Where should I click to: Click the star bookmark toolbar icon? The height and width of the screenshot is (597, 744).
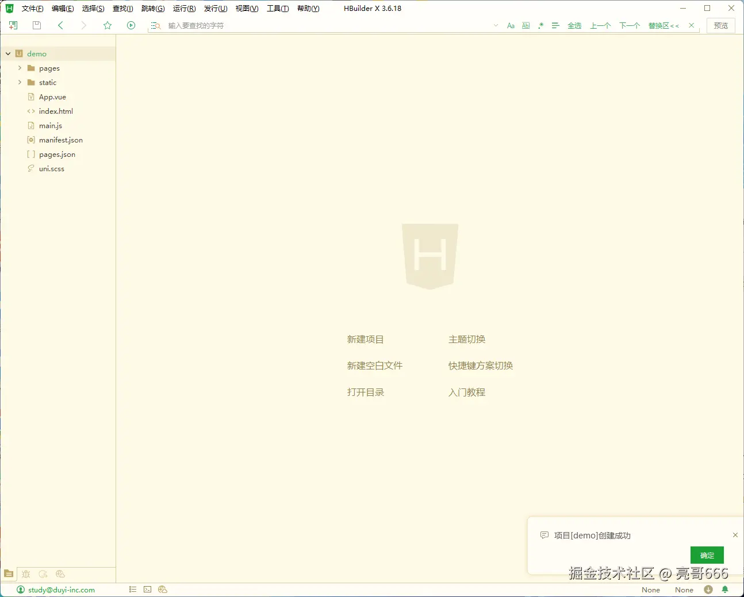coord(108,25)
